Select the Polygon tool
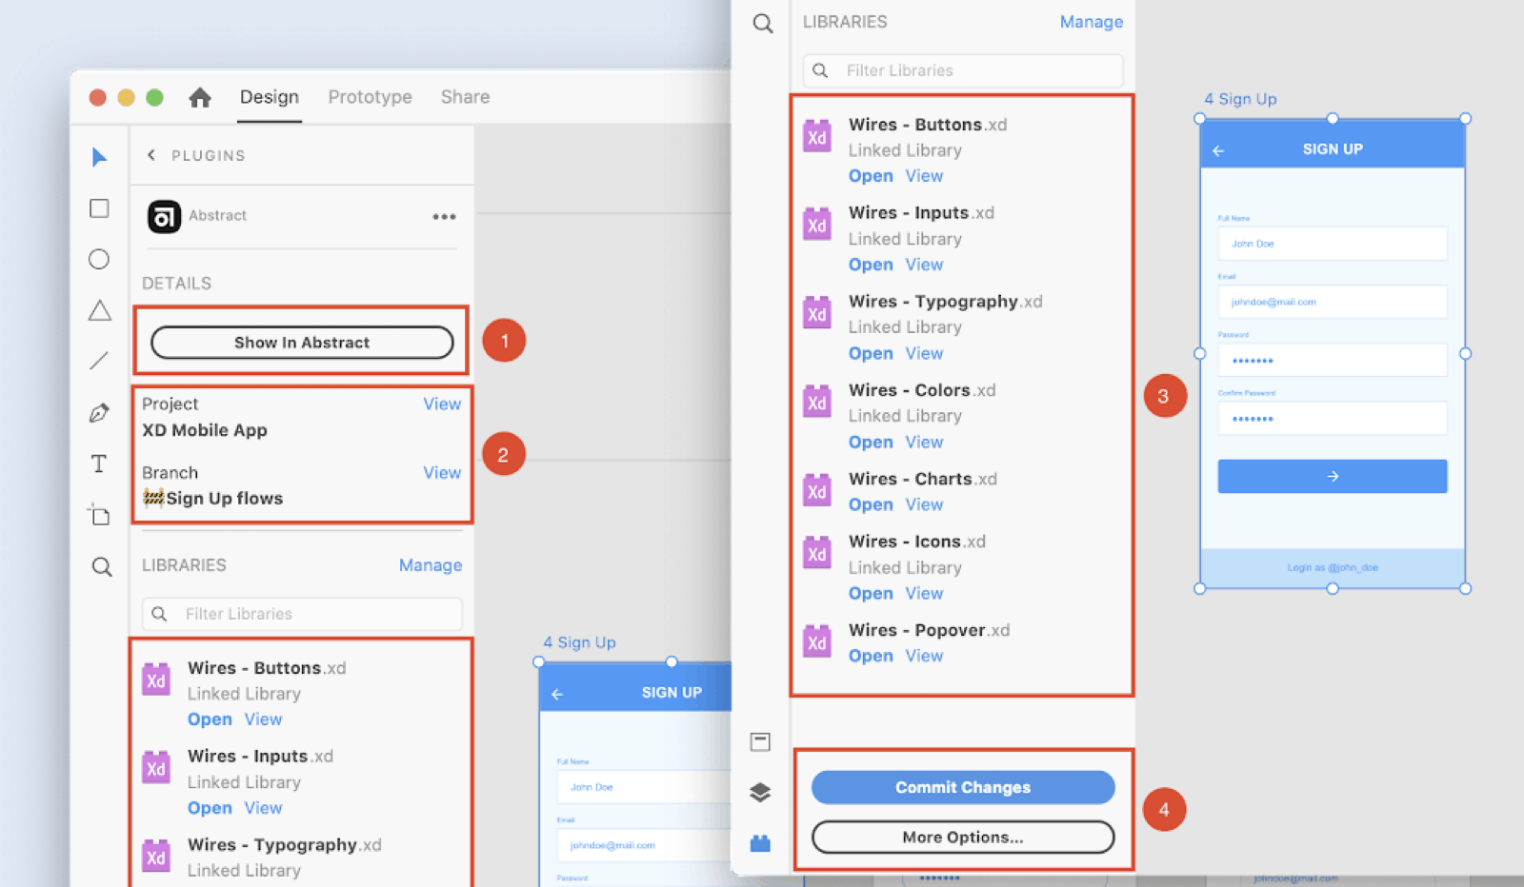1524x887 pixels. 99,310
